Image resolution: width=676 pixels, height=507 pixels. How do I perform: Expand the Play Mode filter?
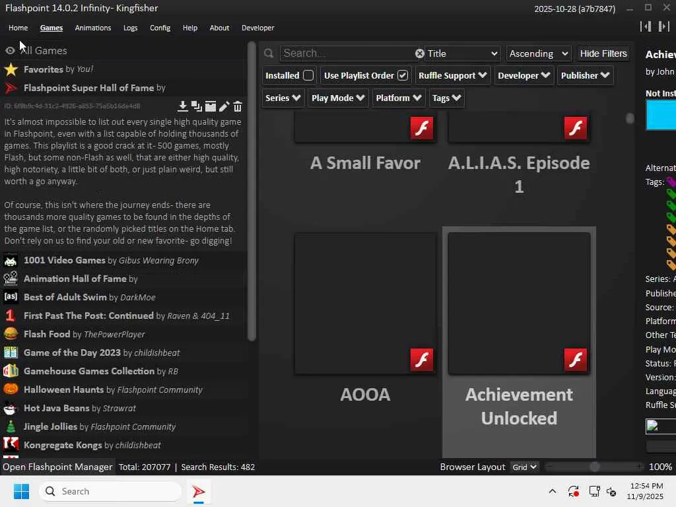(x=338, y=98)
